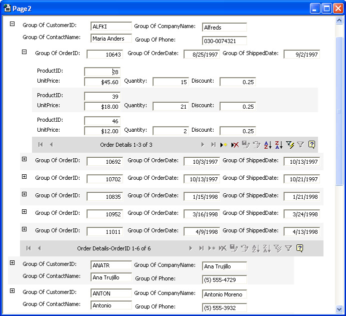The height and width of the screenshot is (316, 346).
Task: Jump to first record in Order Details-OrderID bar
Action: (x=28, y=248)
